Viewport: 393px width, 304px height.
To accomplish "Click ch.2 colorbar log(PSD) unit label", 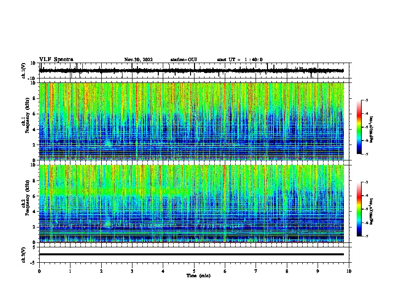I will (x=371, y=211).
